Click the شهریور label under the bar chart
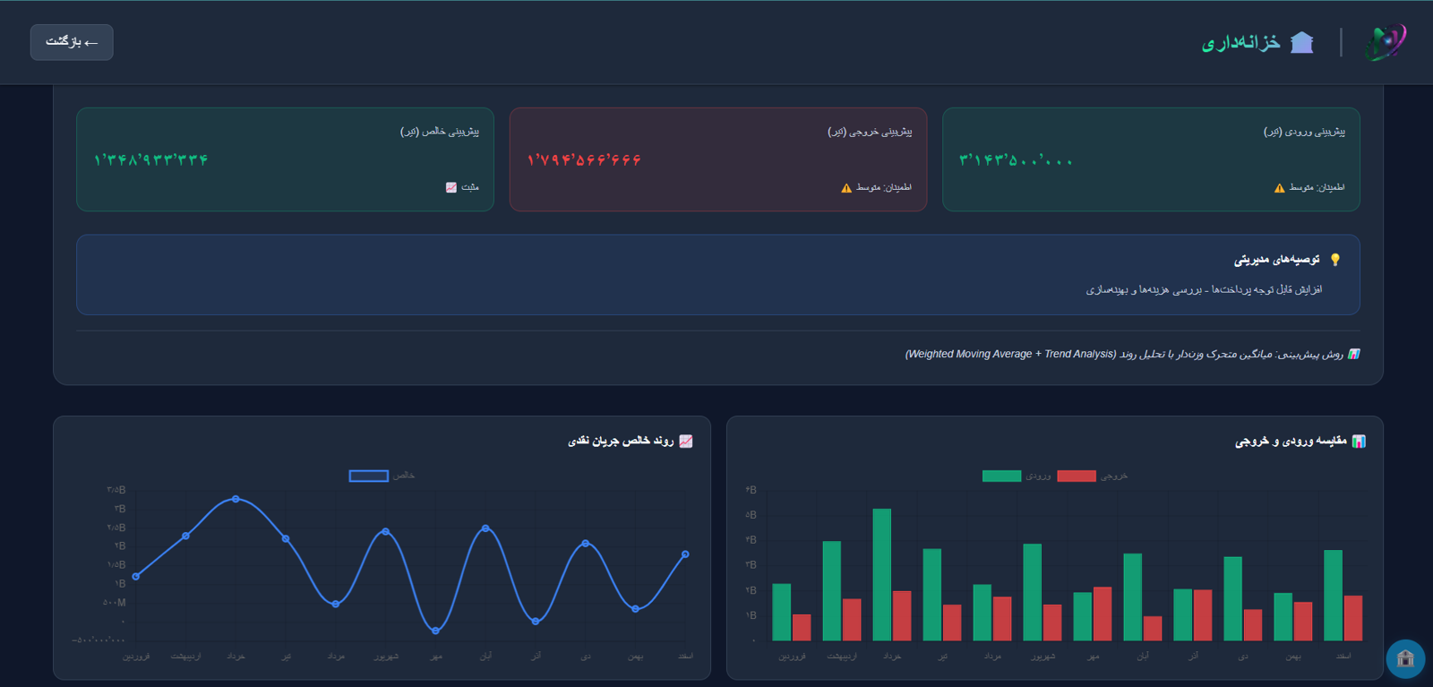Image resolution: width=1433 pixels, height=687 pixels. 1043,657
